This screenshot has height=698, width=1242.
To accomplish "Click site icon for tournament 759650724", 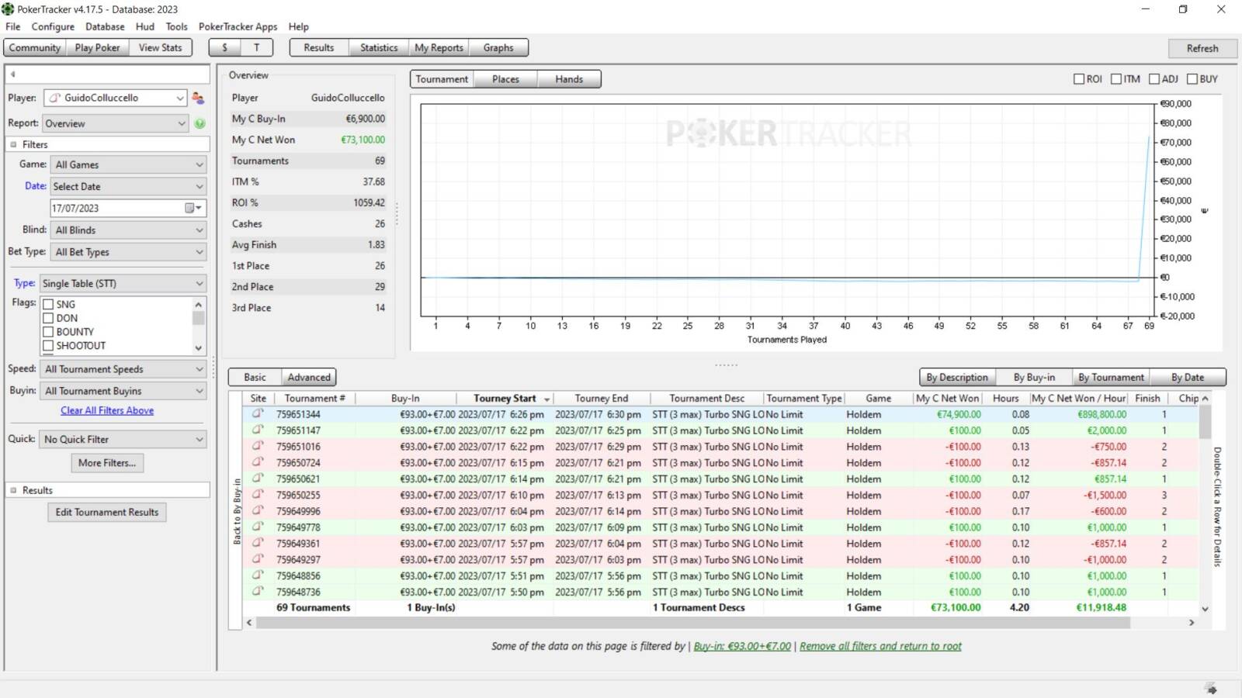I will 258,462.
